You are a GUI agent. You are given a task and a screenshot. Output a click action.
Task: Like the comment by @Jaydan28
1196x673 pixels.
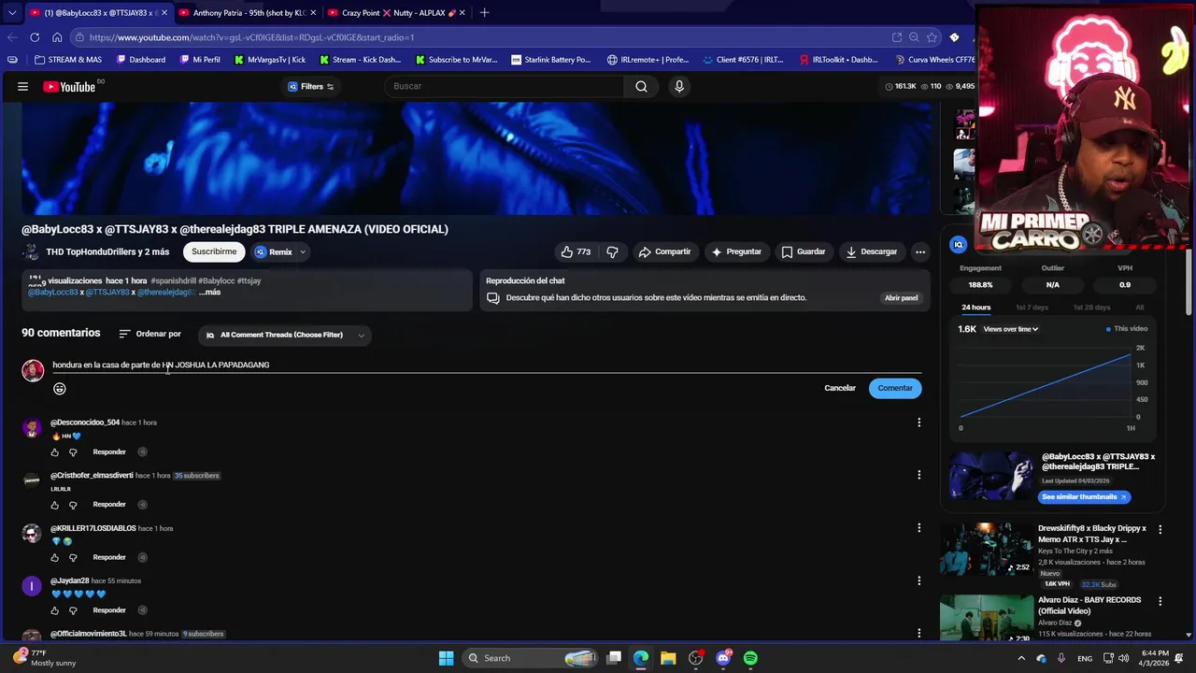pyautogui.click(x=54, y=610)
